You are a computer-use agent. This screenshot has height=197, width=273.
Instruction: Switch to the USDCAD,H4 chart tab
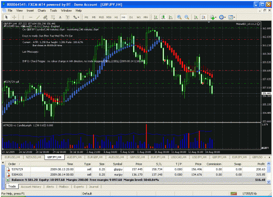pyautogui.click(x=179, y=157)
